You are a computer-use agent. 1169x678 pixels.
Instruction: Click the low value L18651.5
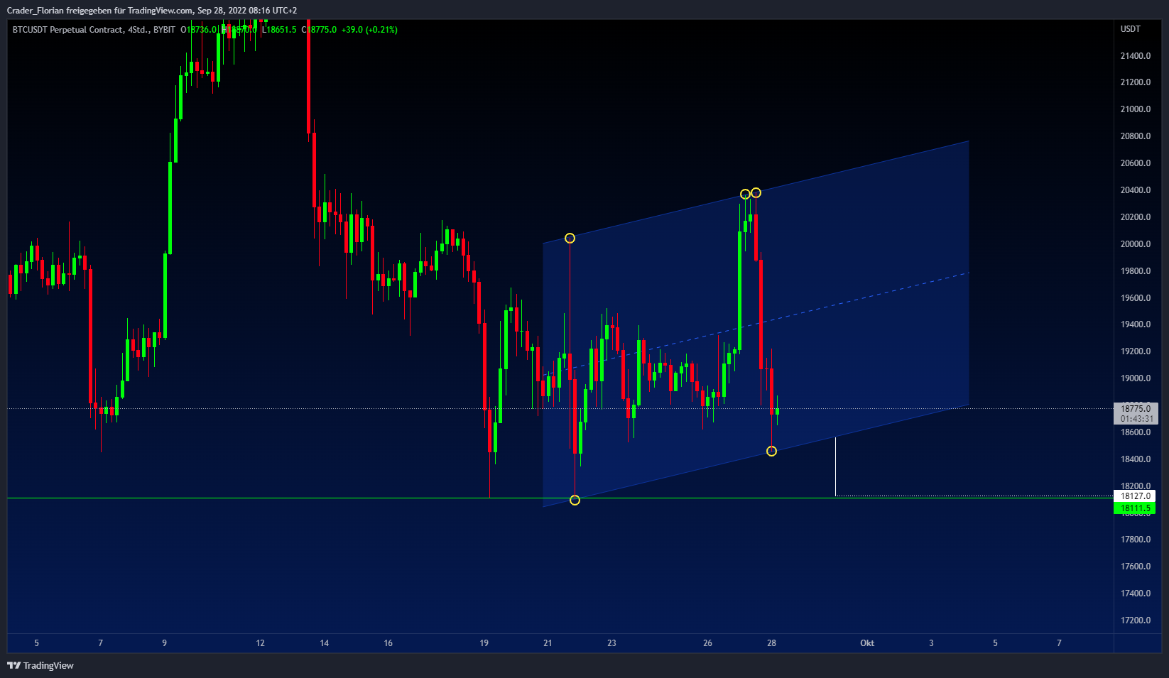point(279,30)
